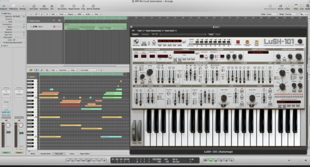Toggle Auto Zoom in the toolbar
Viewport: 310px width, 167px height.
click(34, 7)
